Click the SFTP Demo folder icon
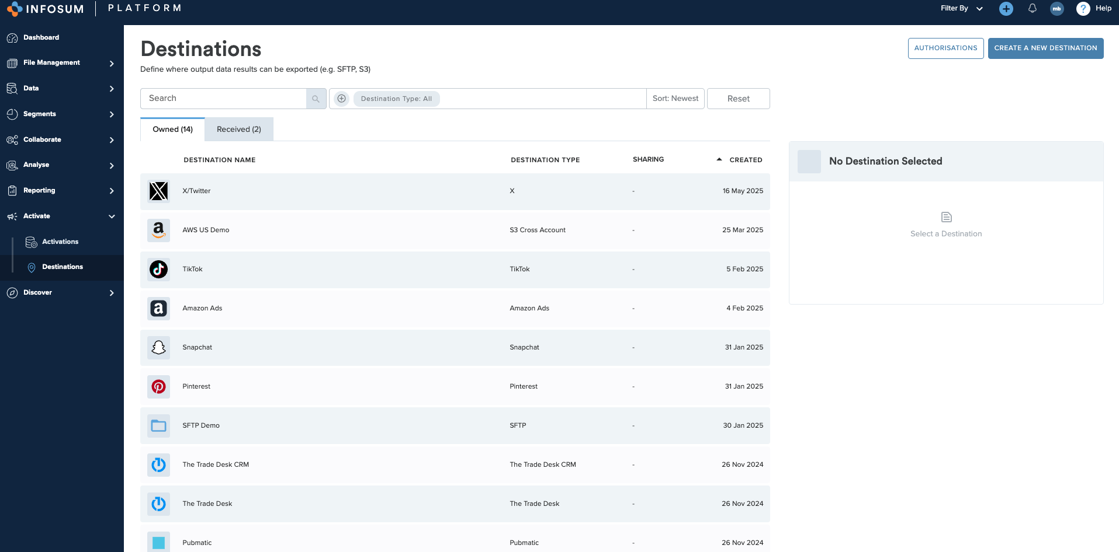1119x552 pixels. point(158,425)
